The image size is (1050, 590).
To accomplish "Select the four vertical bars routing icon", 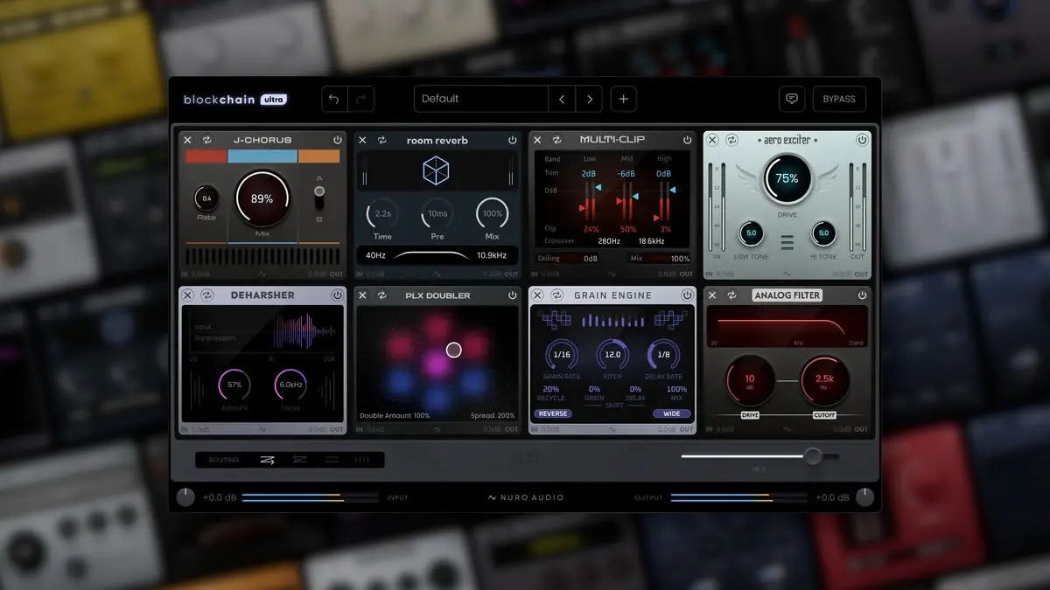I will [x=360, y=460].
